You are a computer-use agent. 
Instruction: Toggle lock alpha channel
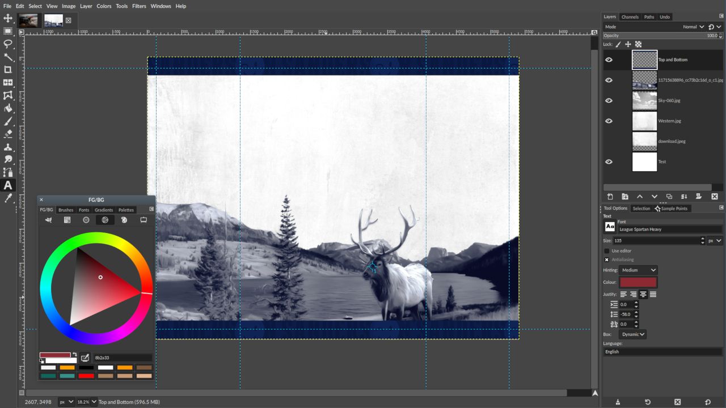(638, 44)
